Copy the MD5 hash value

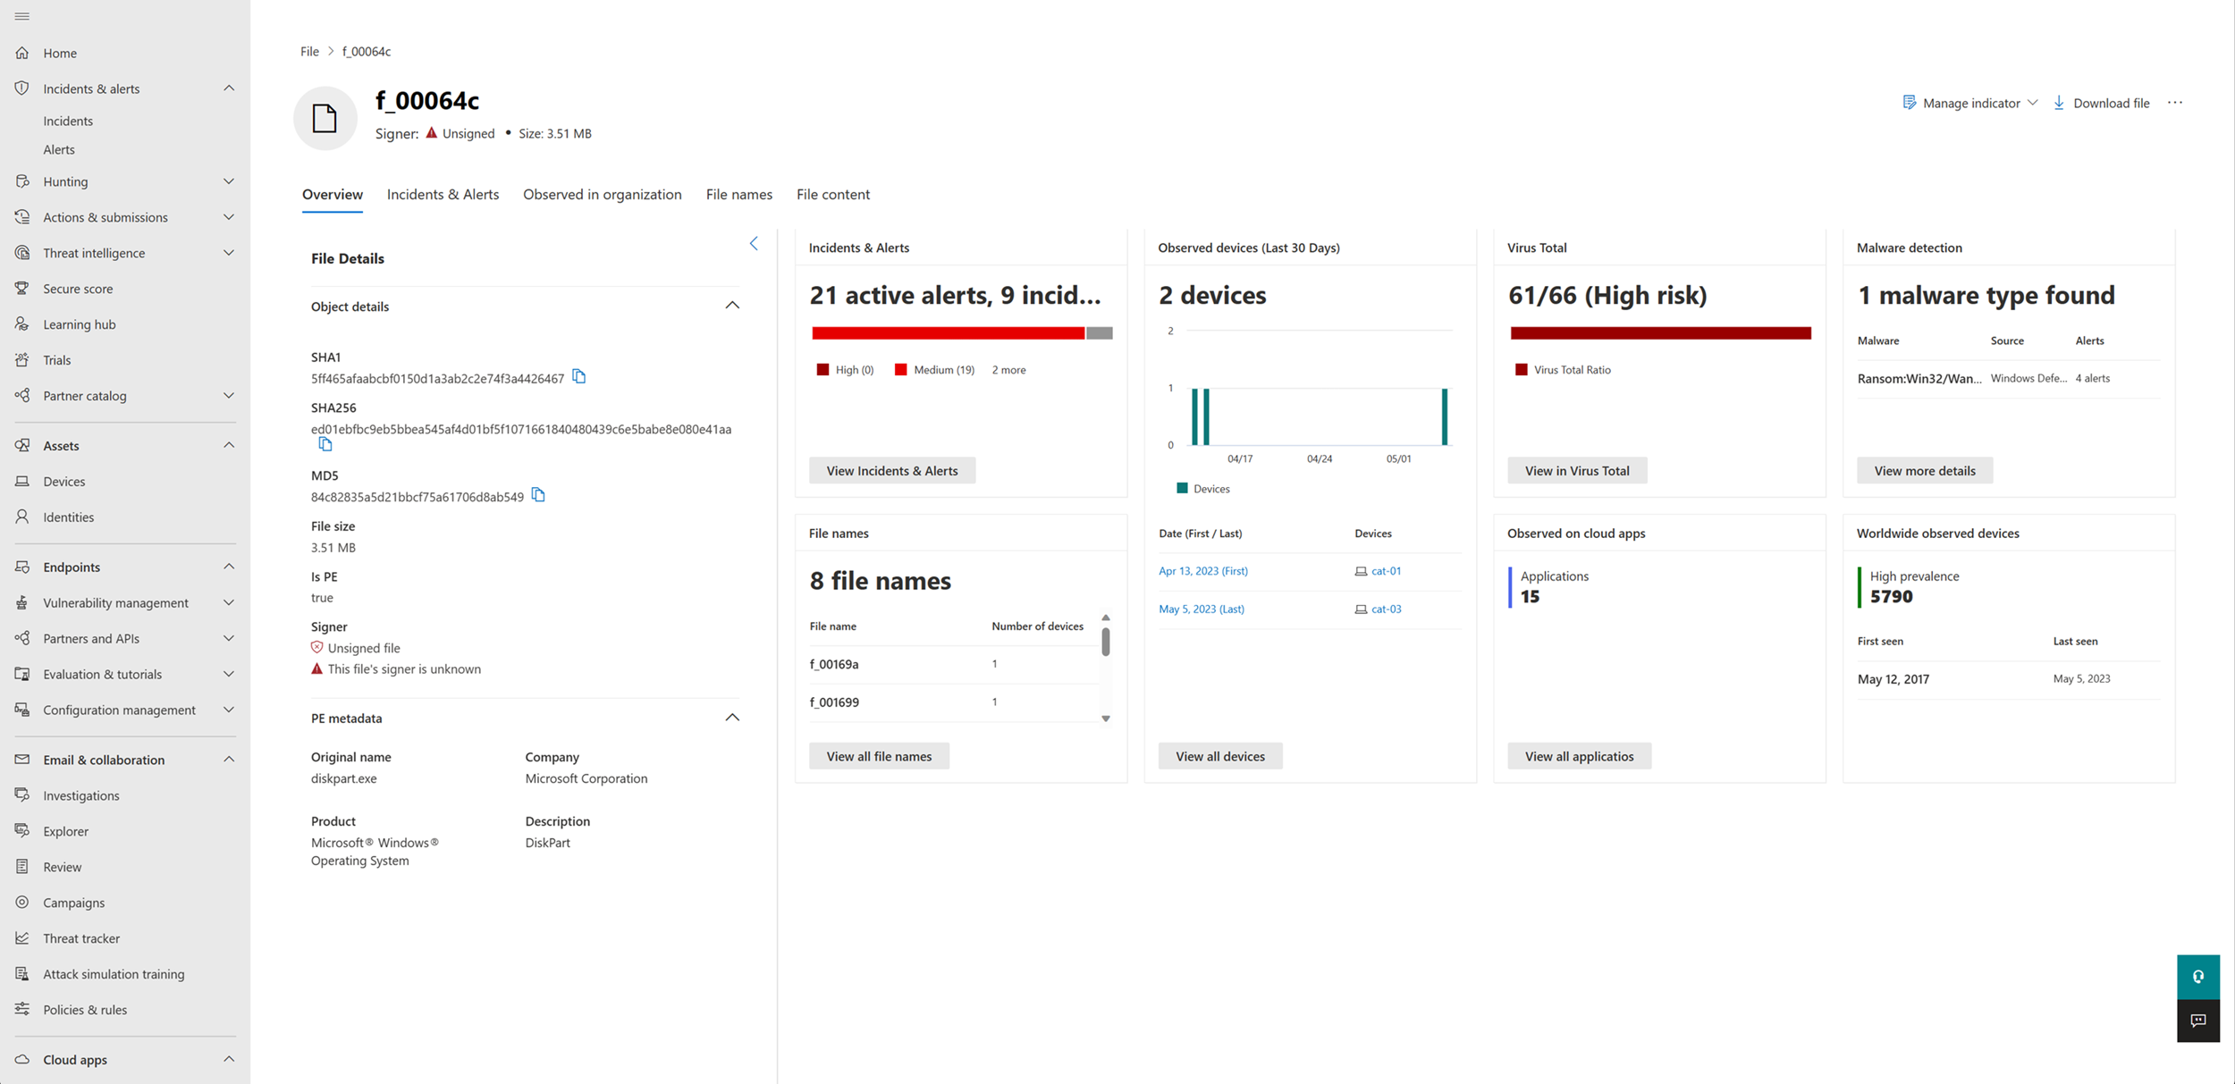pyautogui.click(x=538, y=495)
